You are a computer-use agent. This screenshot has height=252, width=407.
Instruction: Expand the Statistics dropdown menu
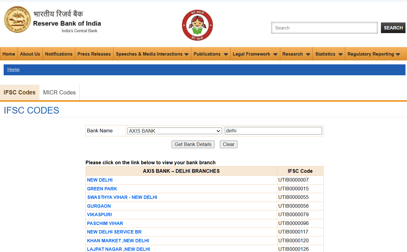pos(329,54)
